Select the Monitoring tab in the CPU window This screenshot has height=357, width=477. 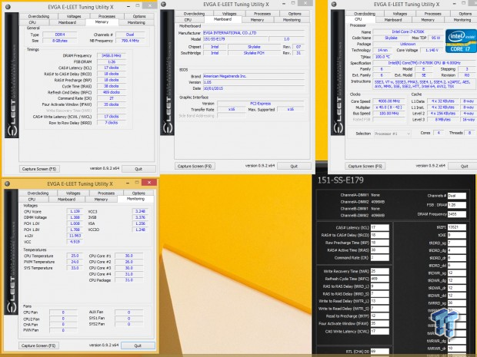click(x=462, y=20)
